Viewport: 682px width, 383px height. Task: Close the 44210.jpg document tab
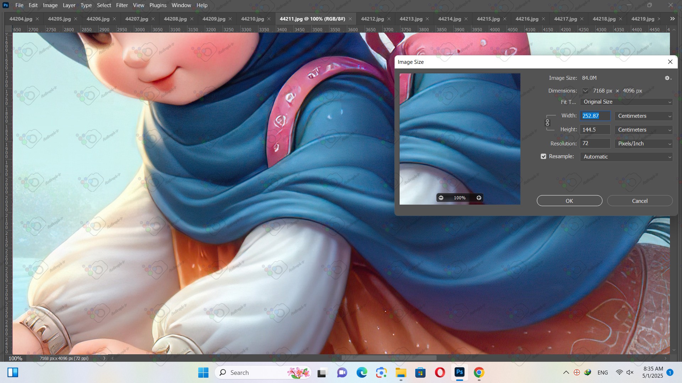[269, 19]
